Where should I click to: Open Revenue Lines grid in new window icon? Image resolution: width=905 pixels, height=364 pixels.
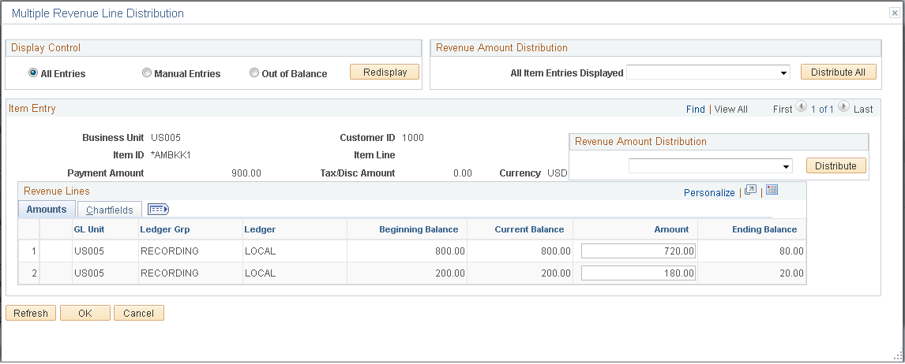[750, 190]
